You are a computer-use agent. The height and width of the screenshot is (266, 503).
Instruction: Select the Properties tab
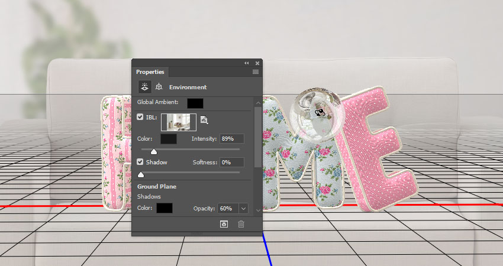150,72
